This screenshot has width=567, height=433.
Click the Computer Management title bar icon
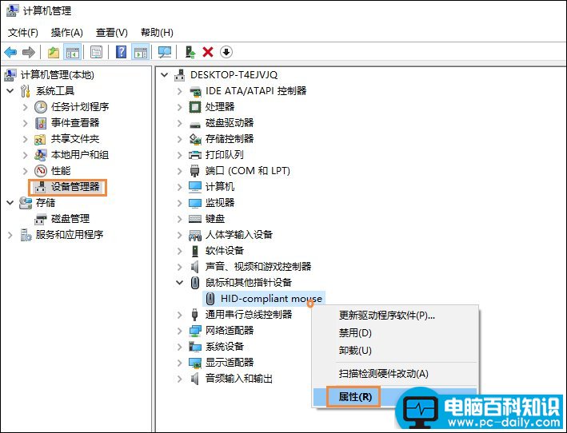pos(12,10)
